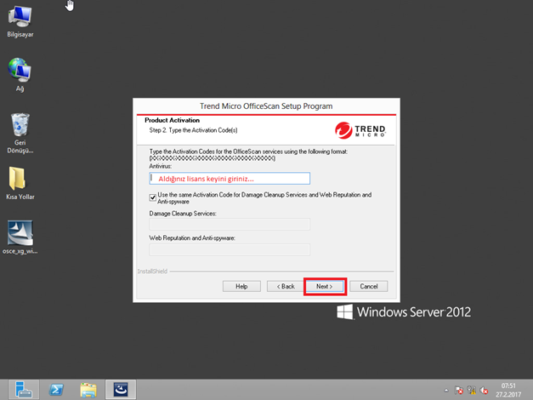
Task: Select the Geri Dönüşüm recycle bin icon
Action: pos(20,133)
